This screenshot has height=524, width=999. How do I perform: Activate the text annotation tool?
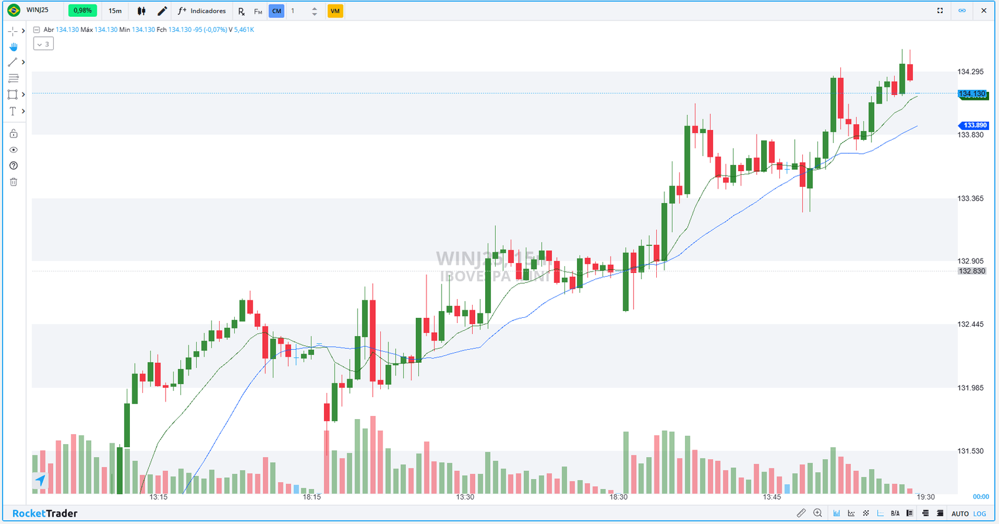point(12,111)
